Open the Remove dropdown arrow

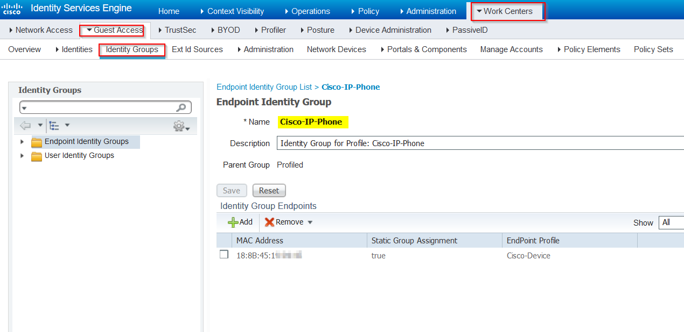click(x=310, y=222)
